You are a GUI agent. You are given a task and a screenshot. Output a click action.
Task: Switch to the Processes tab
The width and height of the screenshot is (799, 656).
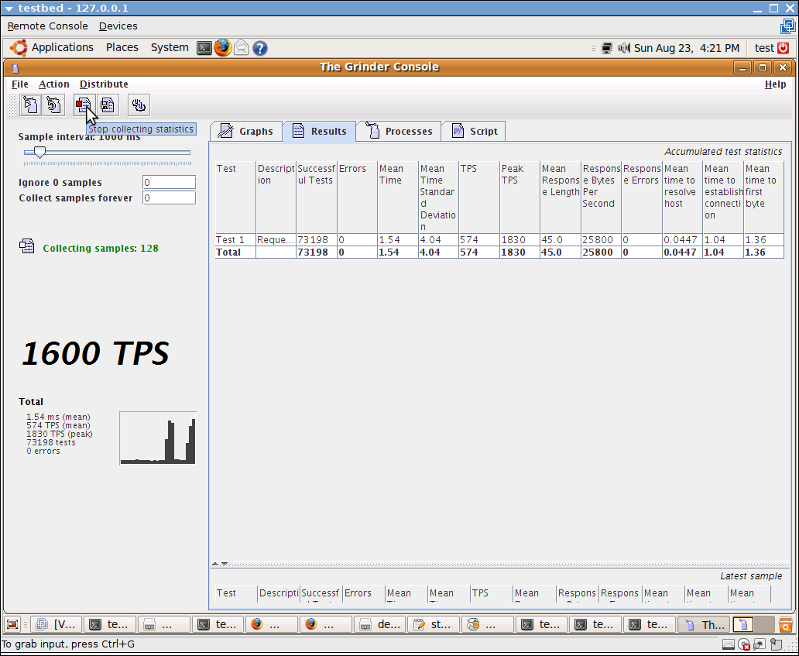[x=399, y=132]
